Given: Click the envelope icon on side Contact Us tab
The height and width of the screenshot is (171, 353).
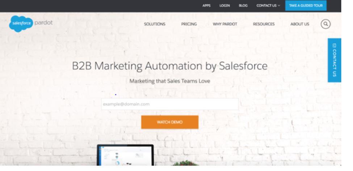Looking at the screenshot, I should coord(334,46).
